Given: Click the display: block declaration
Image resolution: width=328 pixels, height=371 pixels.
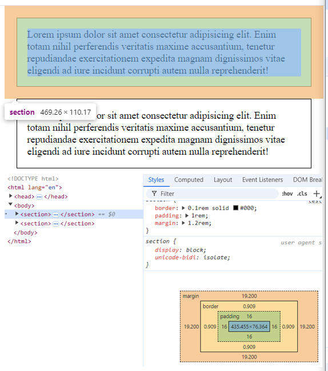Looking at the screenshot, I should (x=181, y=250).
